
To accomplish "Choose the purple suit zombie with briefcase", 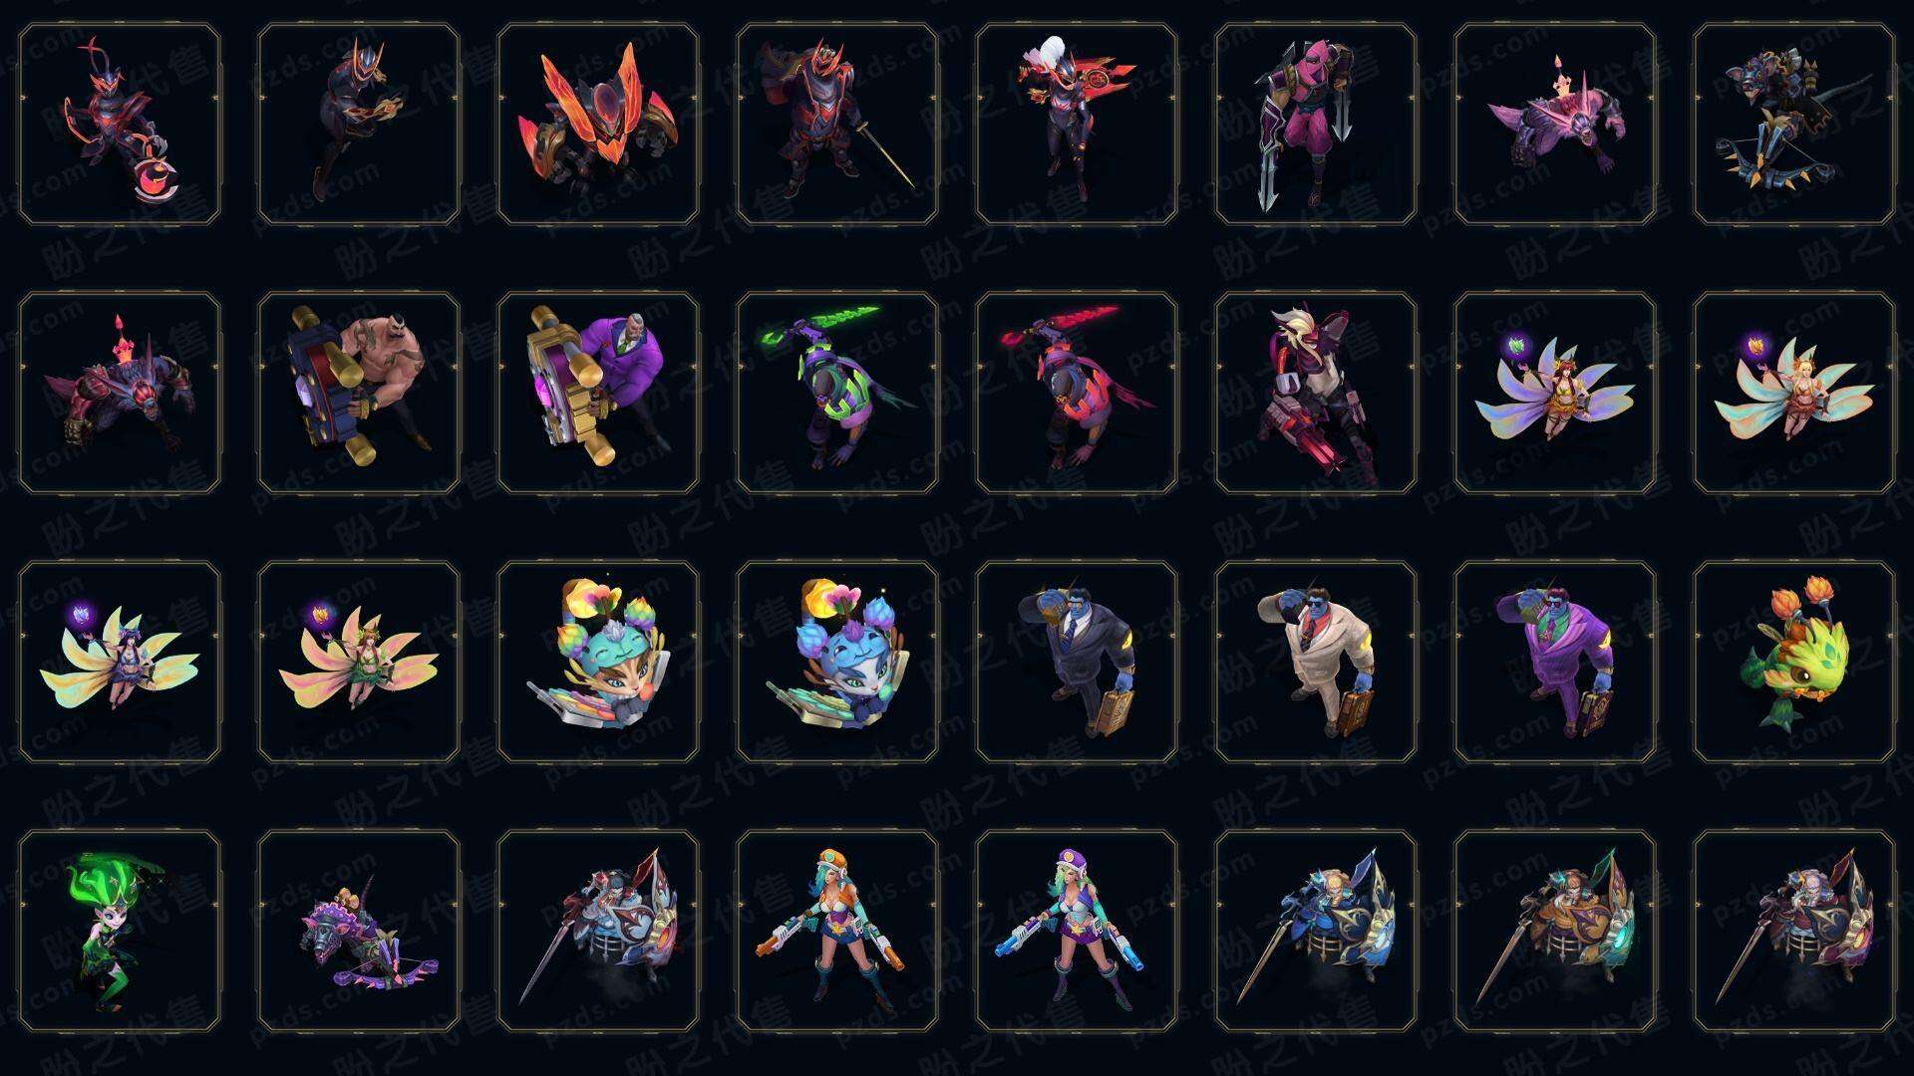I will (x=1555, y=662).
